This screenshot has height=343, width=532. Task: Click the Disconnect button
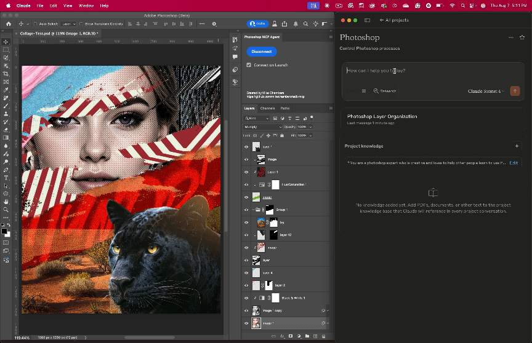point(261,52)
